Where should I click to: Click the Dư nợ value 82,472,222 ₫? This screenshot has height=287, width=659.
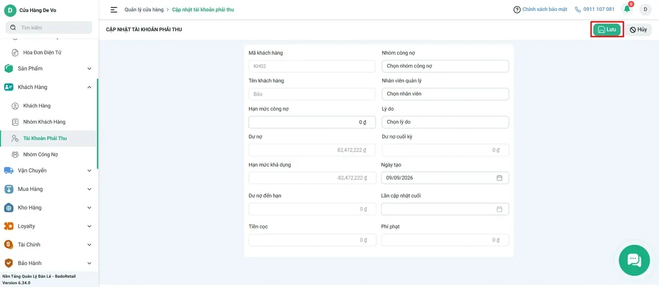[x=351, y=150]
